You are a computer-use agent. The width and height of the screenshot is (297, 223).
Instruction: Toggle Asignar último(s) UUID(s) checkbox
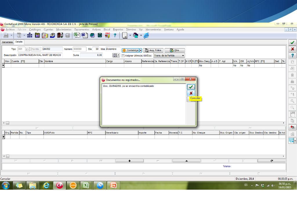(x=123, y=55)
